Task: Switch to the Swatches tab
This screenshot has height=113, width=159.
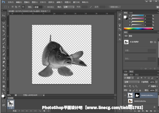Action: pos(131,13)
